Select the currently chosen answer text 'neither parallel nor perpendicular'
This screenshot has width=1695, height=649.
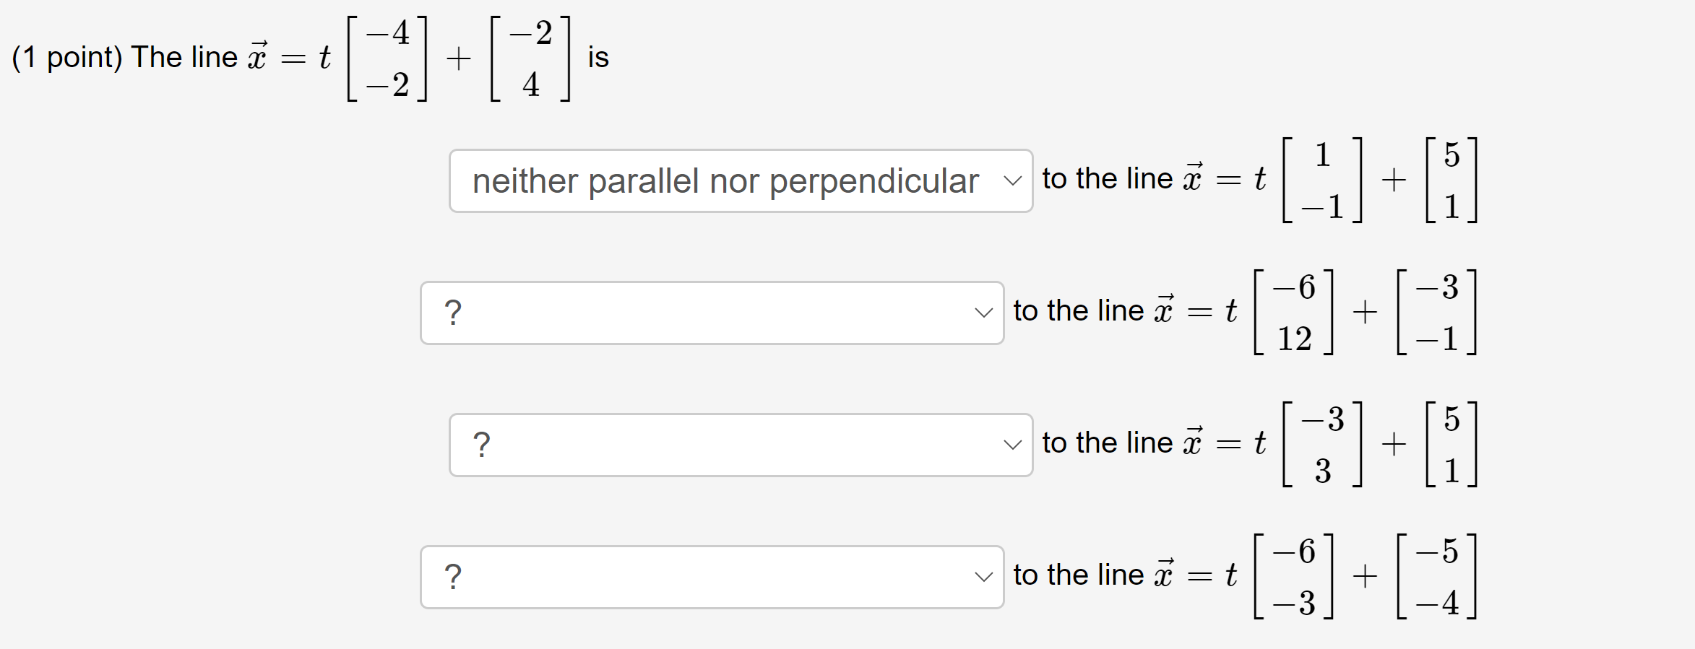pyautogui.click(x=725, y=180)
